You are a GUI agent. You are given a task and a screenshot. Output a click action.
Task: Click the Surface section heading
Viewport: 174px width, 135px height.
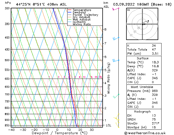point(142,58)
